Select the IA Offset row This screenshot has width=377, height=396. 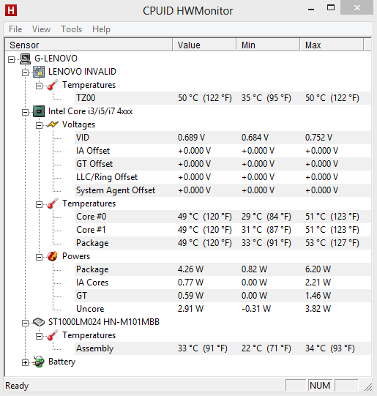pos(223,151)
